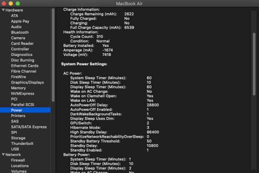Select PCI in the hardware list
Viewport: 259px width, 173px height.
click(14, 99)
